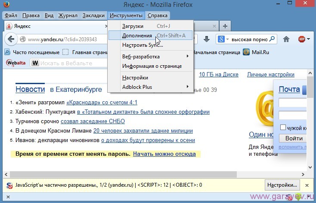Select Загрузки in the Инструменты menu
Image resolution: width=316 pixels, height=203 pixels.
pyautogui.click(x=150, y=26)
